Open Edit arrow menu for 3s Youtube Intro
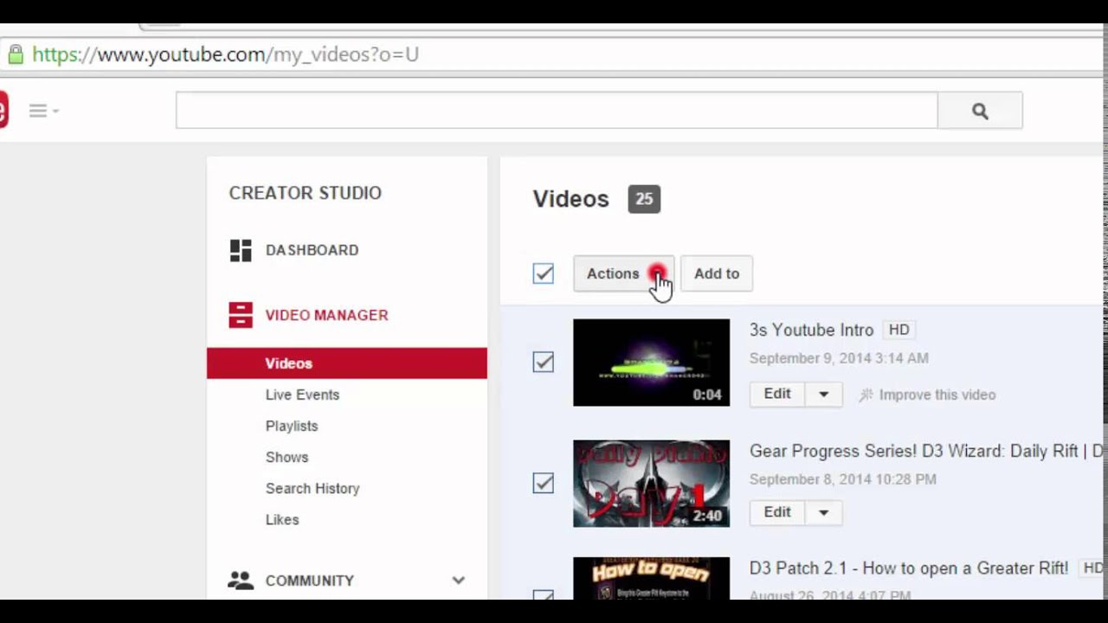Image resolution: width=1108 pixels, height=623 pixels. [x=824, y=395]
